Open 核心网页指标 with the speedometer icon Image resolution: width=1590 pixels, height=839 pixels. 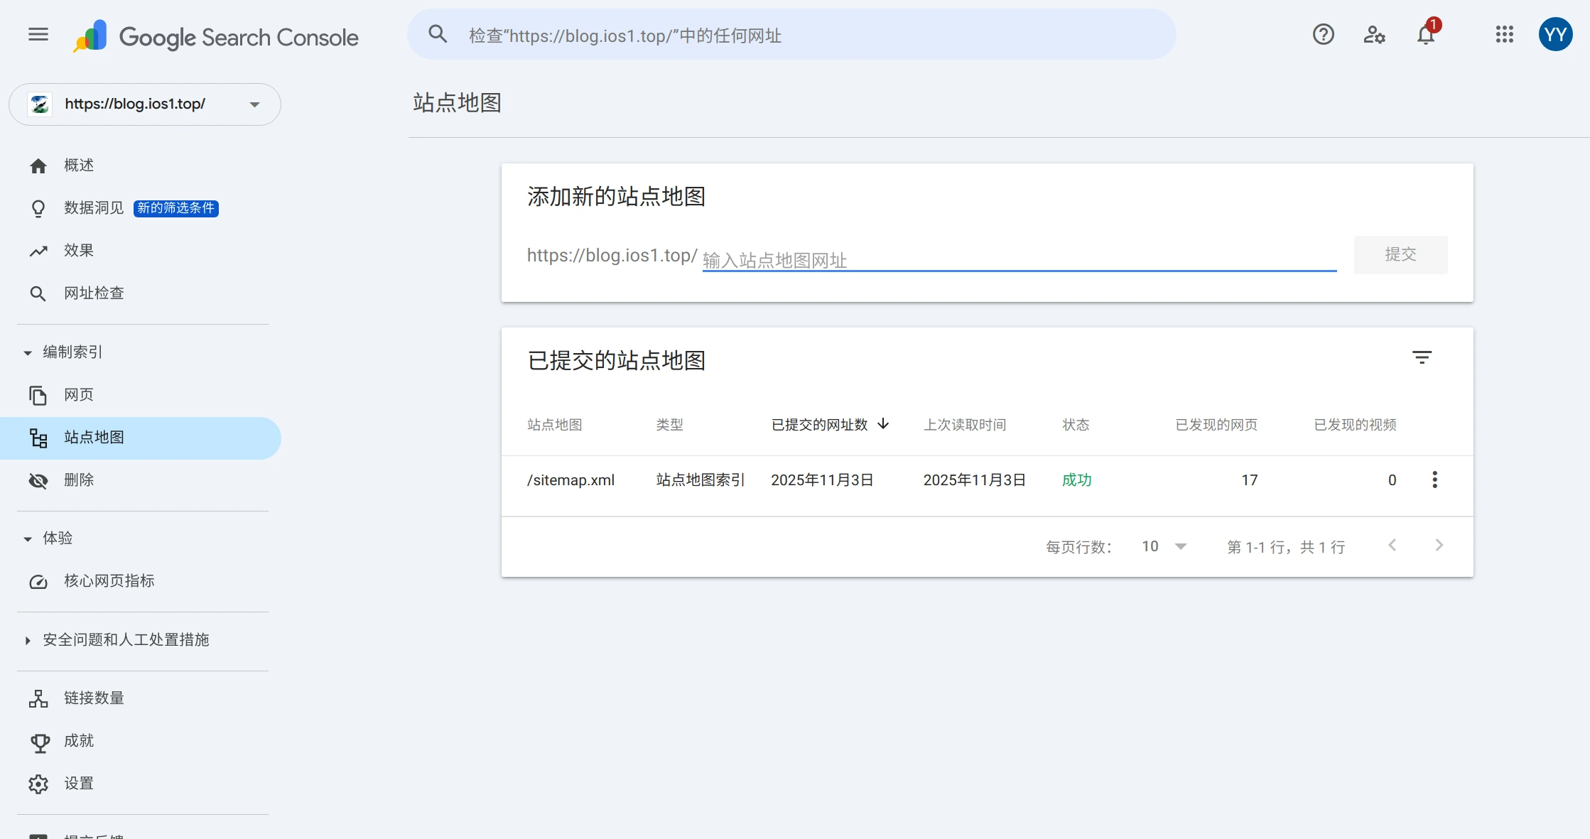pyautogui.click(x=108, y=581)
